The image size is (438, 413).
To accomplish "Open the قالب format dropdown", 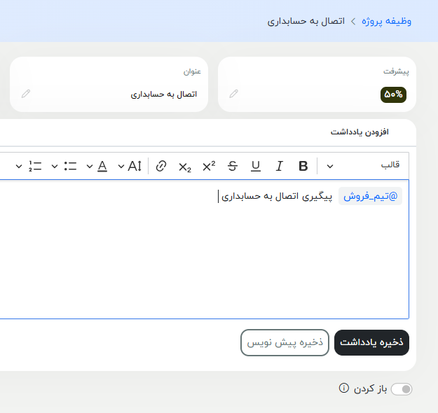I will [x=330, y=166].
